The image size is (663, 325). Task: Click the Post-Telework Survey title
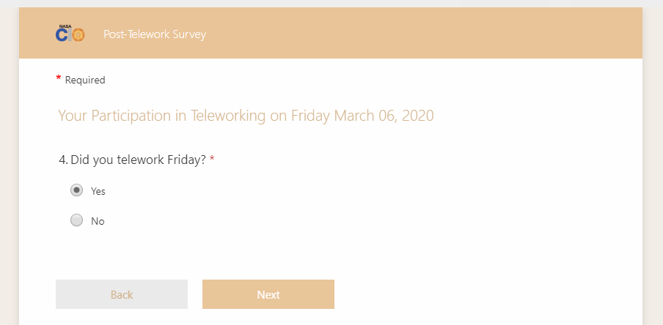pos(155,34)
